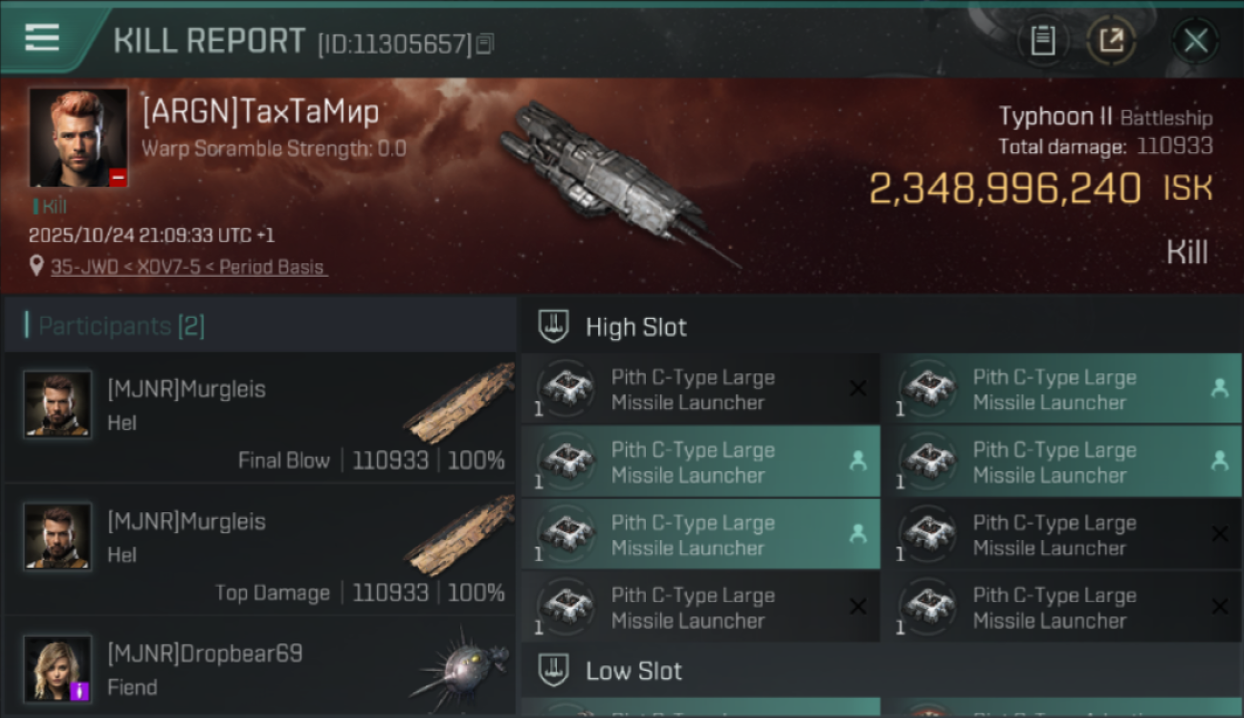
Task: Click the 2,348,996,240 ISK value
Action: (1005, 189)
